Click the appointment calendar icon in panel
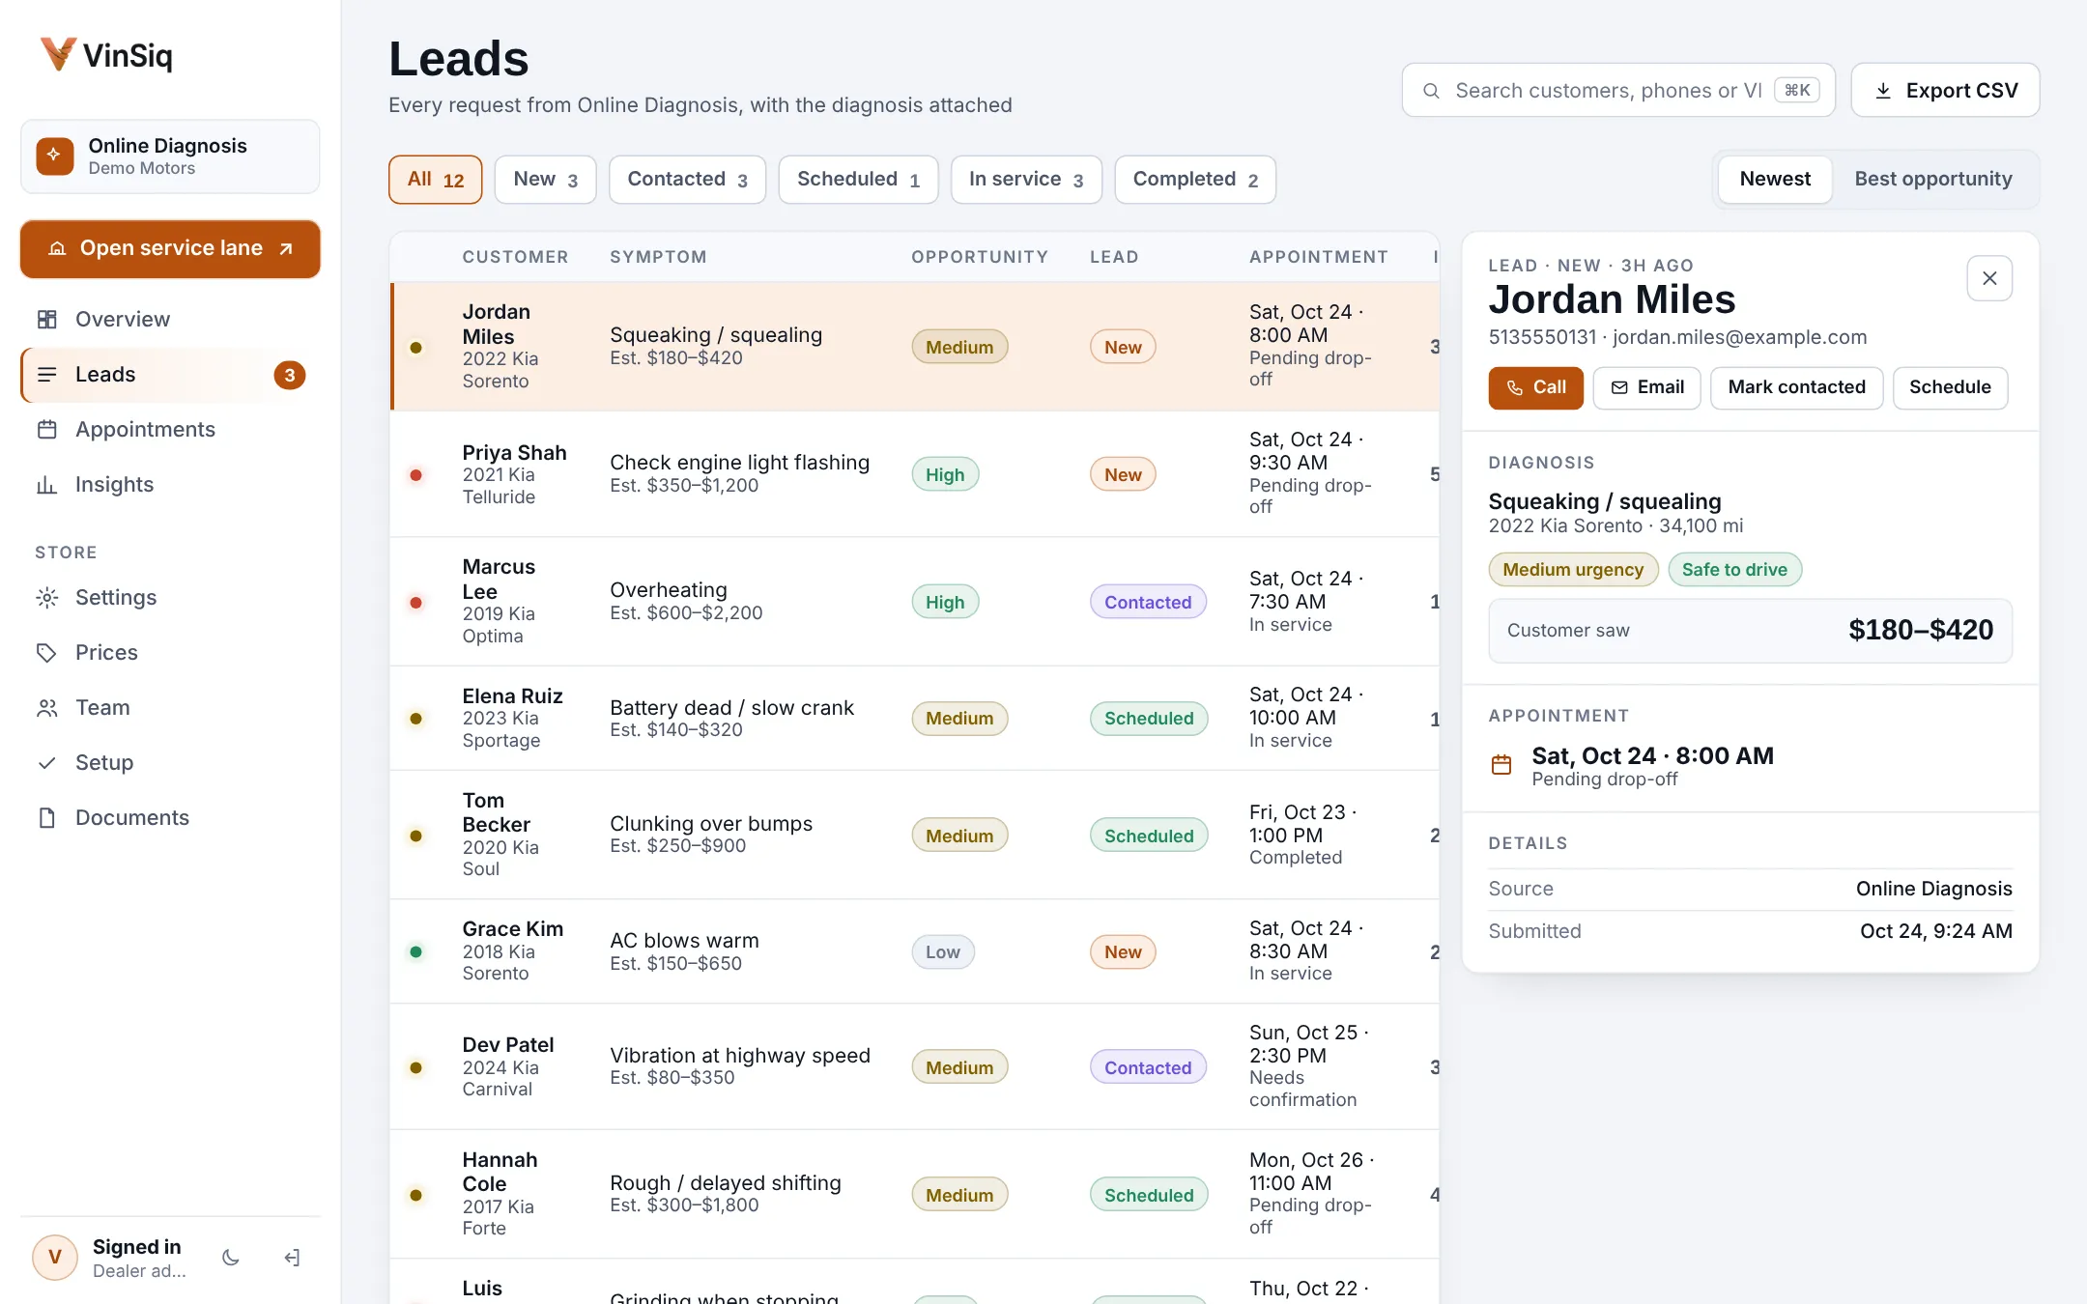This screenshot has height=1304, width=2087. [x=1501, y=765]
